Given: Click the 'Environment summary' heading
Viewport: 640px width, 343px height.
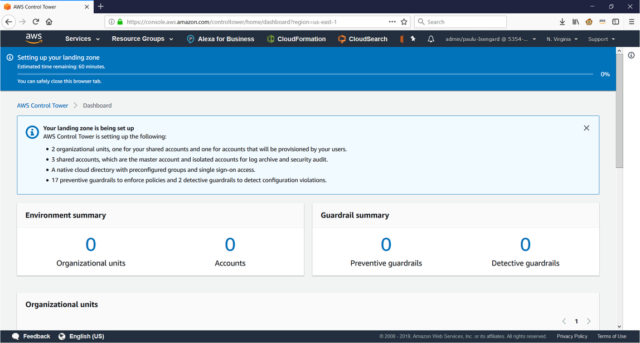Looking at the screenshot, I should (x=66, y=215).
